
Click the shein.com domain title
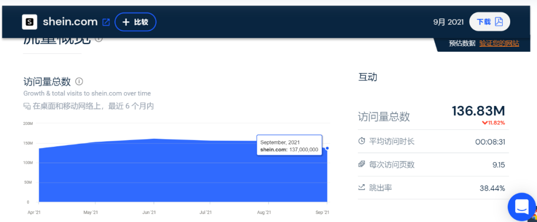[x=70, y=22]
